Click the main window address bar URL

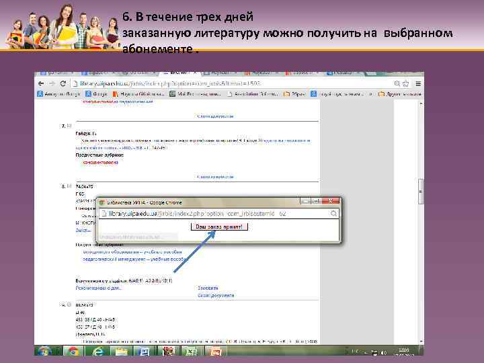(x=170, y=83)
